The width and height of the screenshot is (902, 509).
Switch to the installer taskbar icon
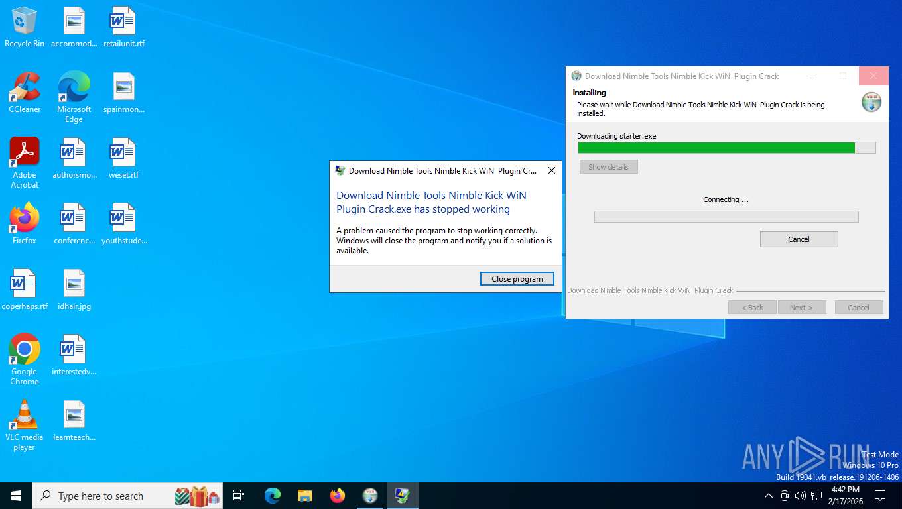370,496
